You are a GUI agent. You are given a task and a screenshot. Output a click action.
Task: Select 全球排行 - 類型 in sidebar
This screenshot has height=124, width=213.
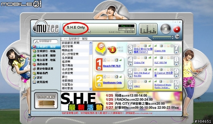tap(46, 47)
